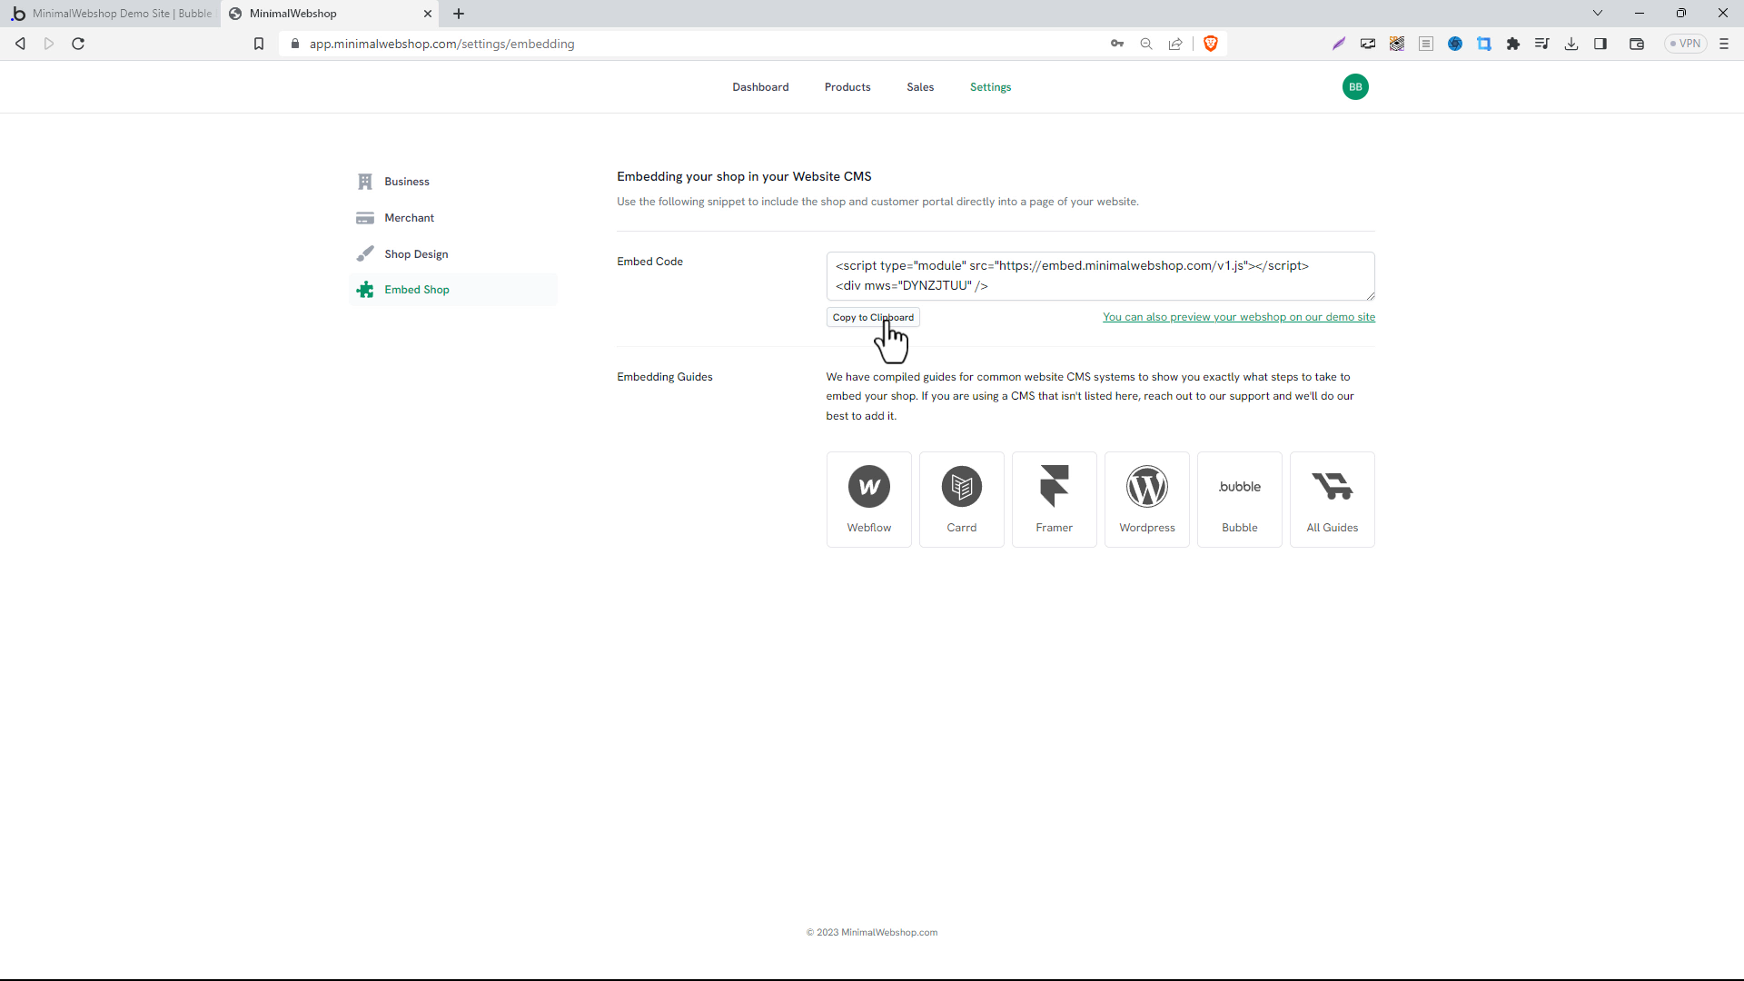Click the Business settings icon
The image size is (1744, 981).
tap(365, 181)
